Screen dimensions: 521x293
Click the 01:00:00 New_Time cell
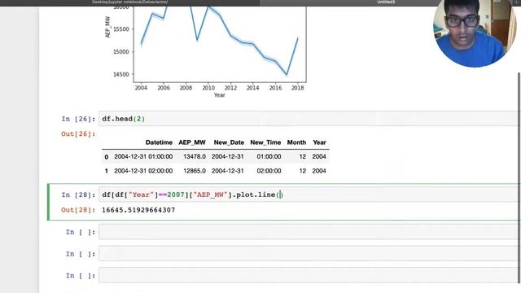269,156
